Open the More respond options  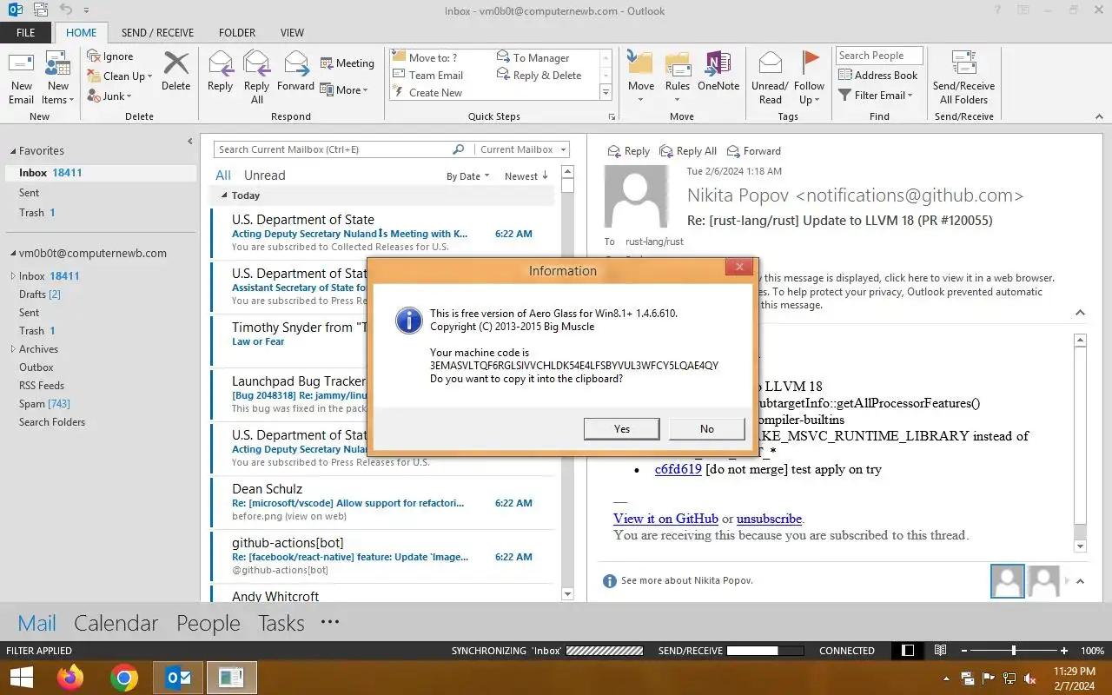click(344, 89)
